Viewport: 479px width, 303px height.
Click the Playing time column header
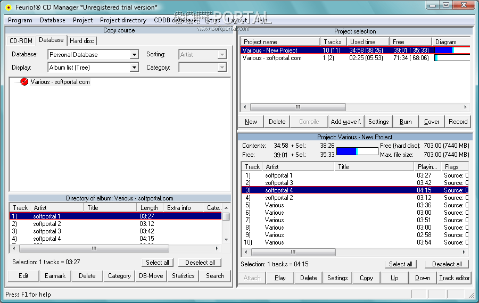[x=427, y=167]
